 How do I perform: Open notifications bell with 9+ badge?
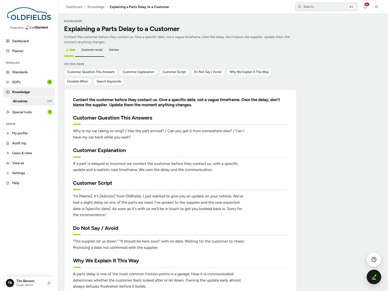[x=365, y=6]
